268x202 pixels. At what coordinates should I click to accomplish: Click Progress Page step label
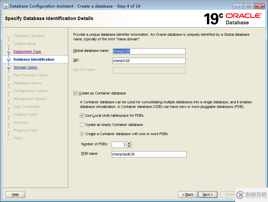(x=25, y=130)
